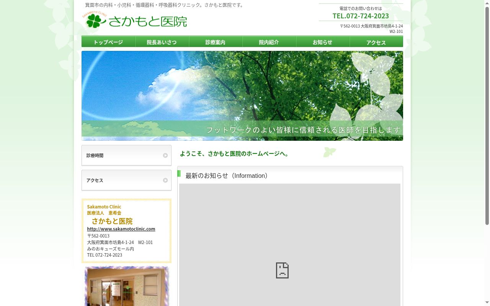The height and width of the screenshot is (306, 490).
Task: Click the TEL.072-724-2023 phone number
Action: 361,16
